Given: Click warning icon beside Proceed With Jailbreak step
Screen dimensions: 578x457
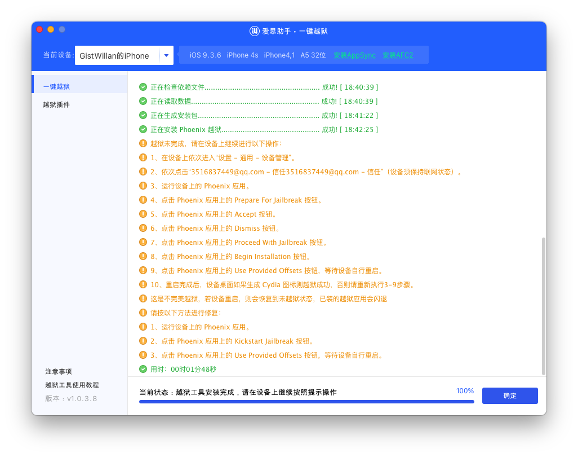Looking at the screenshot, I should (143, 242).
